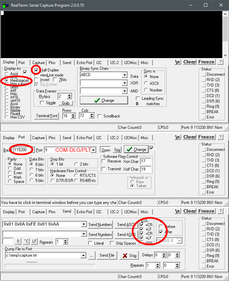The width and height of the screenshot is (229, 281).
Task: Open the Baud 115200 dropdown
Action: pos(32,150)
